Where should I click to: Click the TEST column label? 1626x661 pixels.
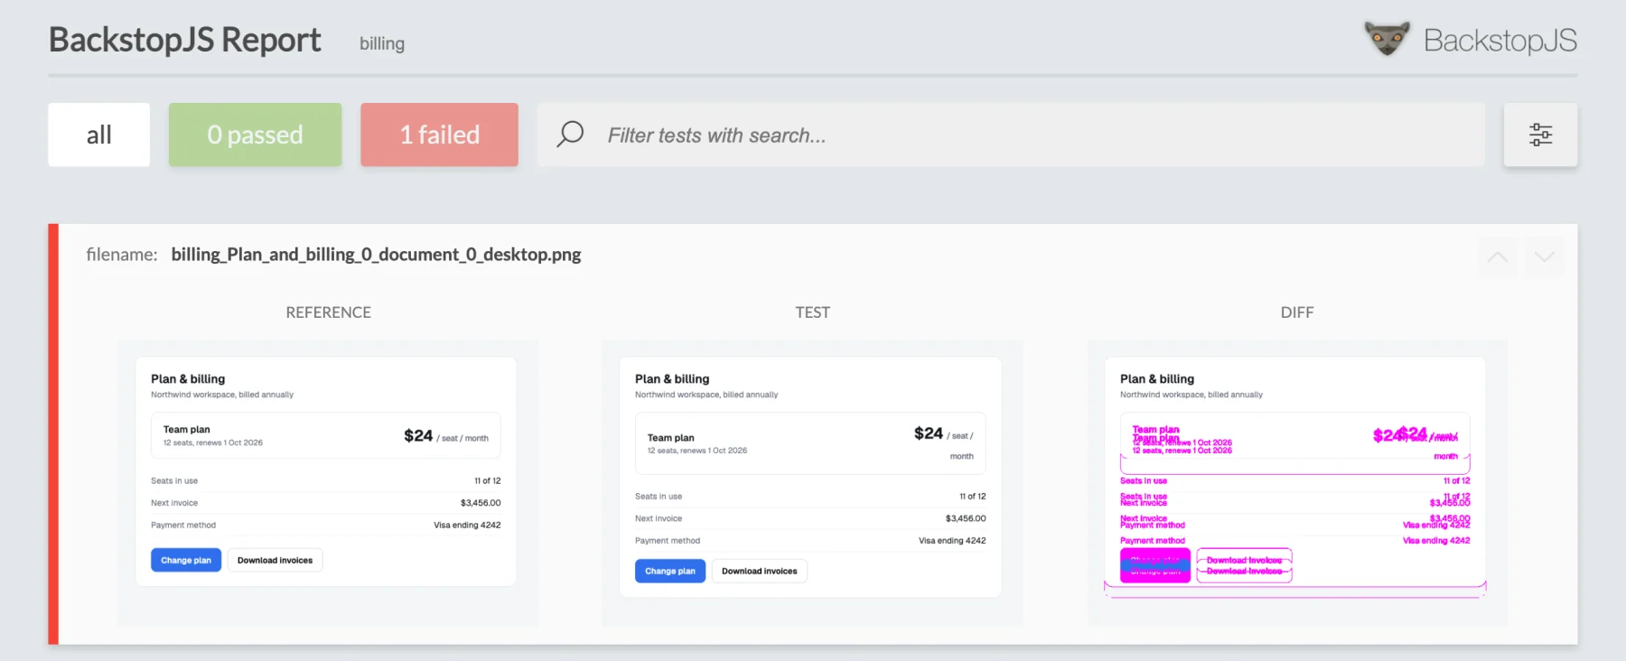[x=812, y=312]
